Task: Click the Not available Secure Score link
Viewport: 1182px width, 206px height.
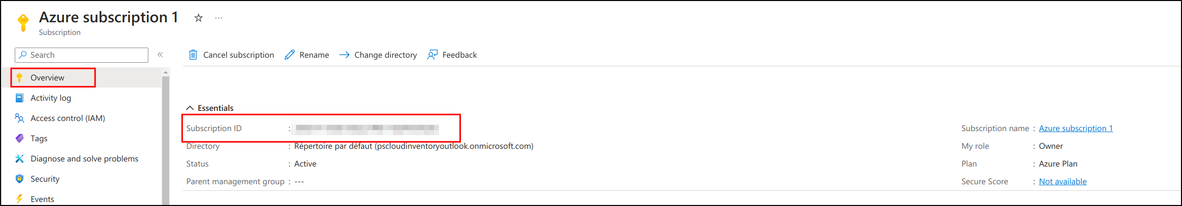Action: coord(1063,181)
